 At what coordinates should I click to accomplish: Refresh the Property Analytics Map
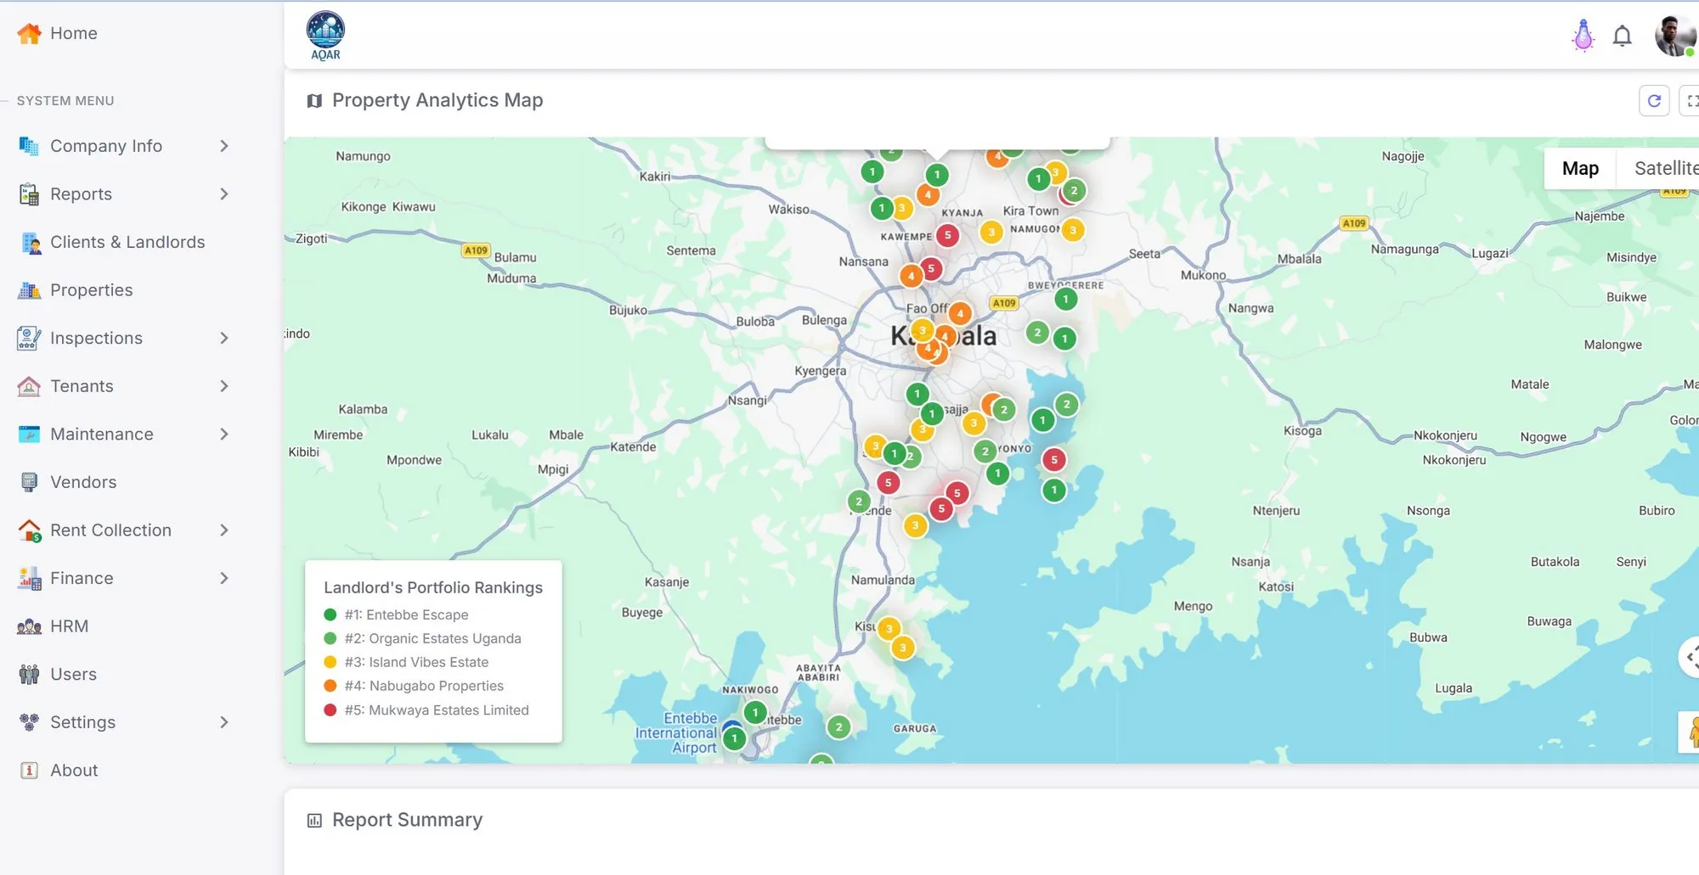(1654, 100)
